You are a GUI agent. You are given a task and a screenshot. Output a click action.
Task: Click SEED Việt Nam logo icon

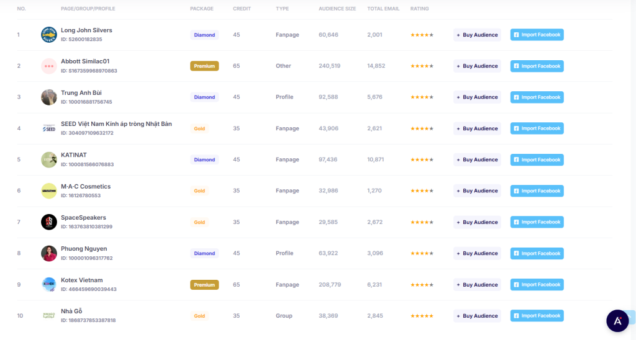coord(48,128)
